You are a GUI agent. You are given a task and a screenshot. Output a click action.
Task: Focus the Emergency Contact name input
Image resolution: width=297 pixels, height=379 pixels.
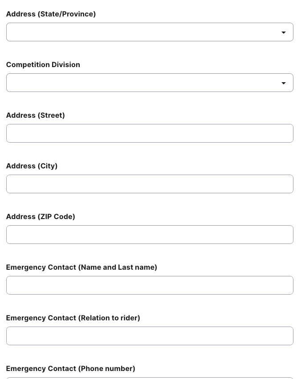coord(150,285)
